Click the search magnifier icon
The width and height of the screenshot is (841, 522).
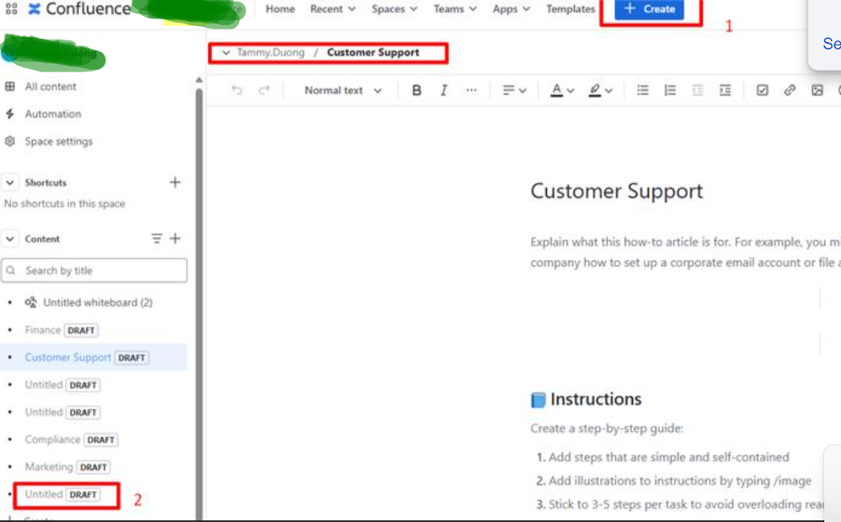[x=11, y=270]
